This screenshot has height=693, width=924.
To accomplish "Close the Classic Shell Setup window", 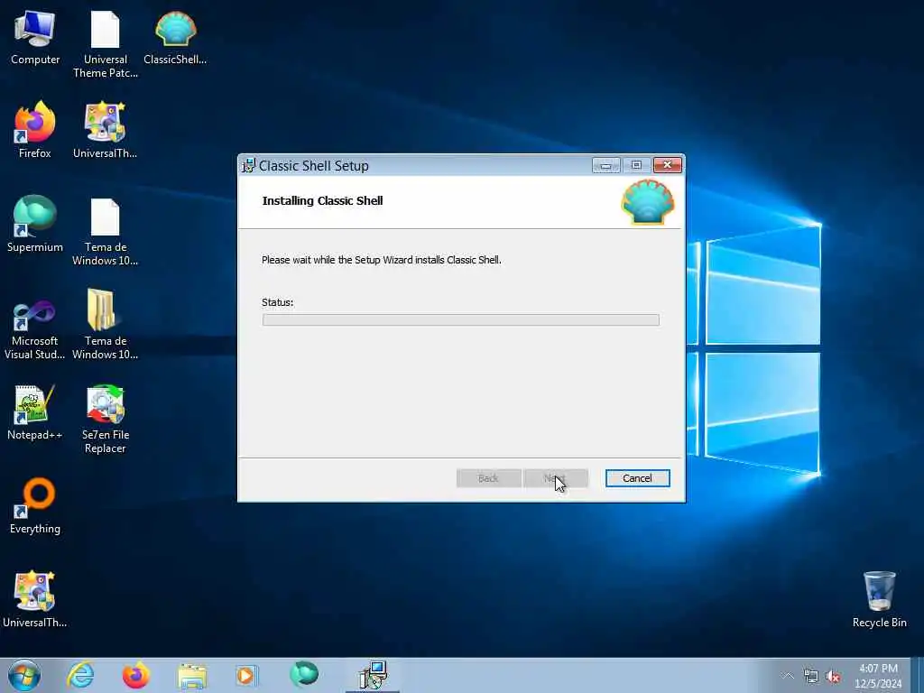I will pyautogui.click(x=668, y=165).
